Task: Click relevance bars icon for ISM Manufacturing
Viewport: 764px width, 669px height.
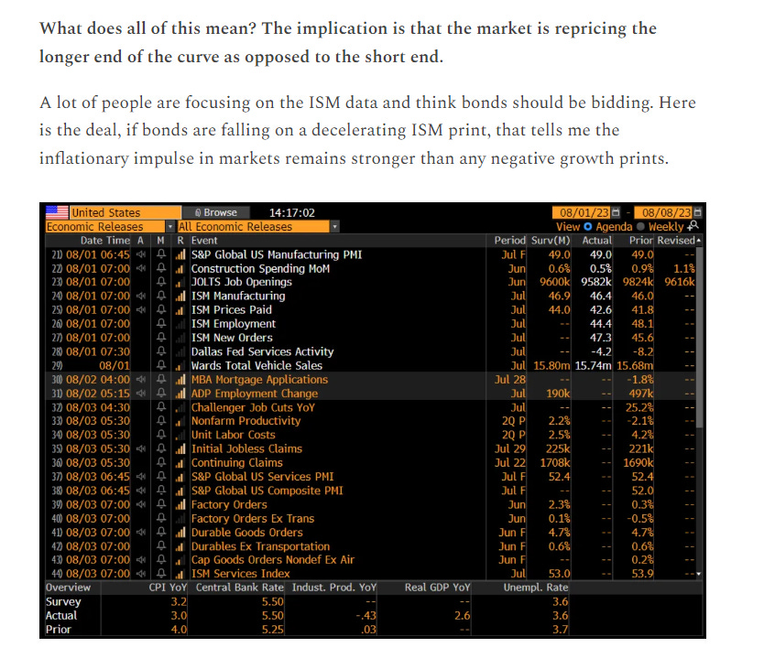Action: pos(180,296)
